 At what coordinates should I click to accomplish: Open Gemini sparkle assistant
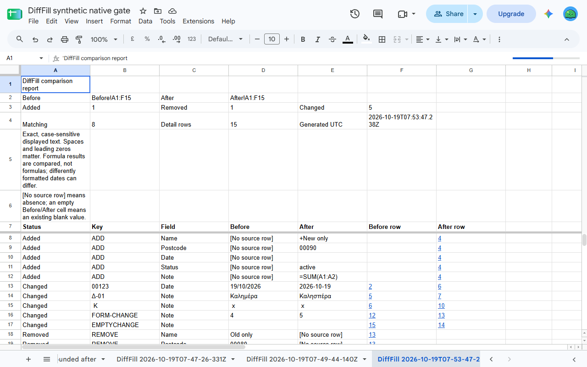pos(548,14)
